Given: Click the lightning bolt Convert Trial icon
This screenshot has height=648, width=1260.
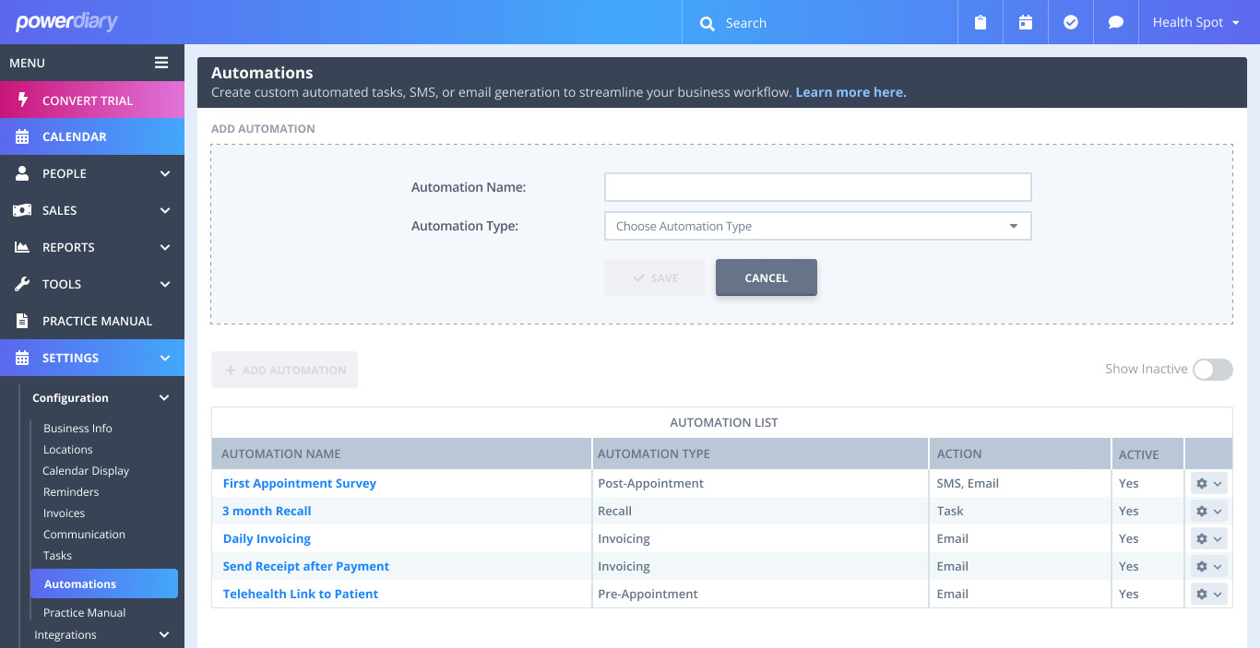Looking at the screenshot, I should [x=23, y=100].
